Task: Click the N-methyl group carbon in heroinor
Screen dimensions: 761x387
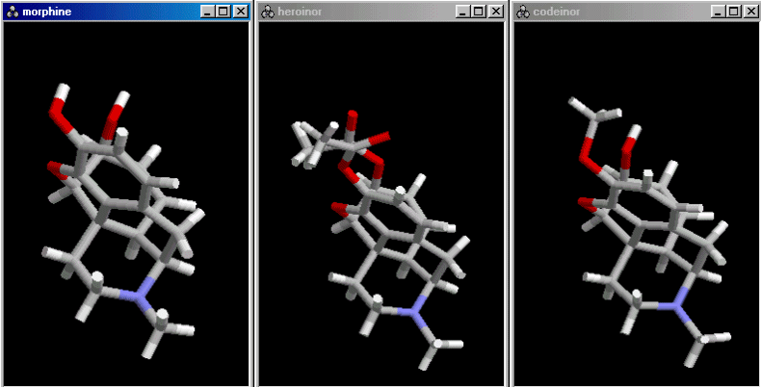Action: 439,343
